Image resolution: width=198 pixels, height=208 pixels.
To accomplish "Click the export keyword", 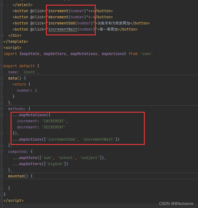I will [10, 66].
